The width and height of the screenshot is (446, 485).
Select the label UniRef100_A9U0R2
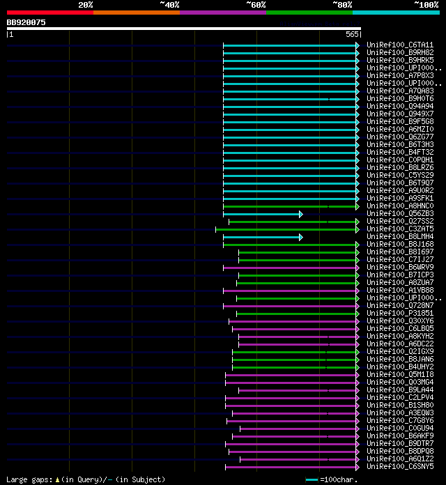pyautogui.click(x=400, y=190)
